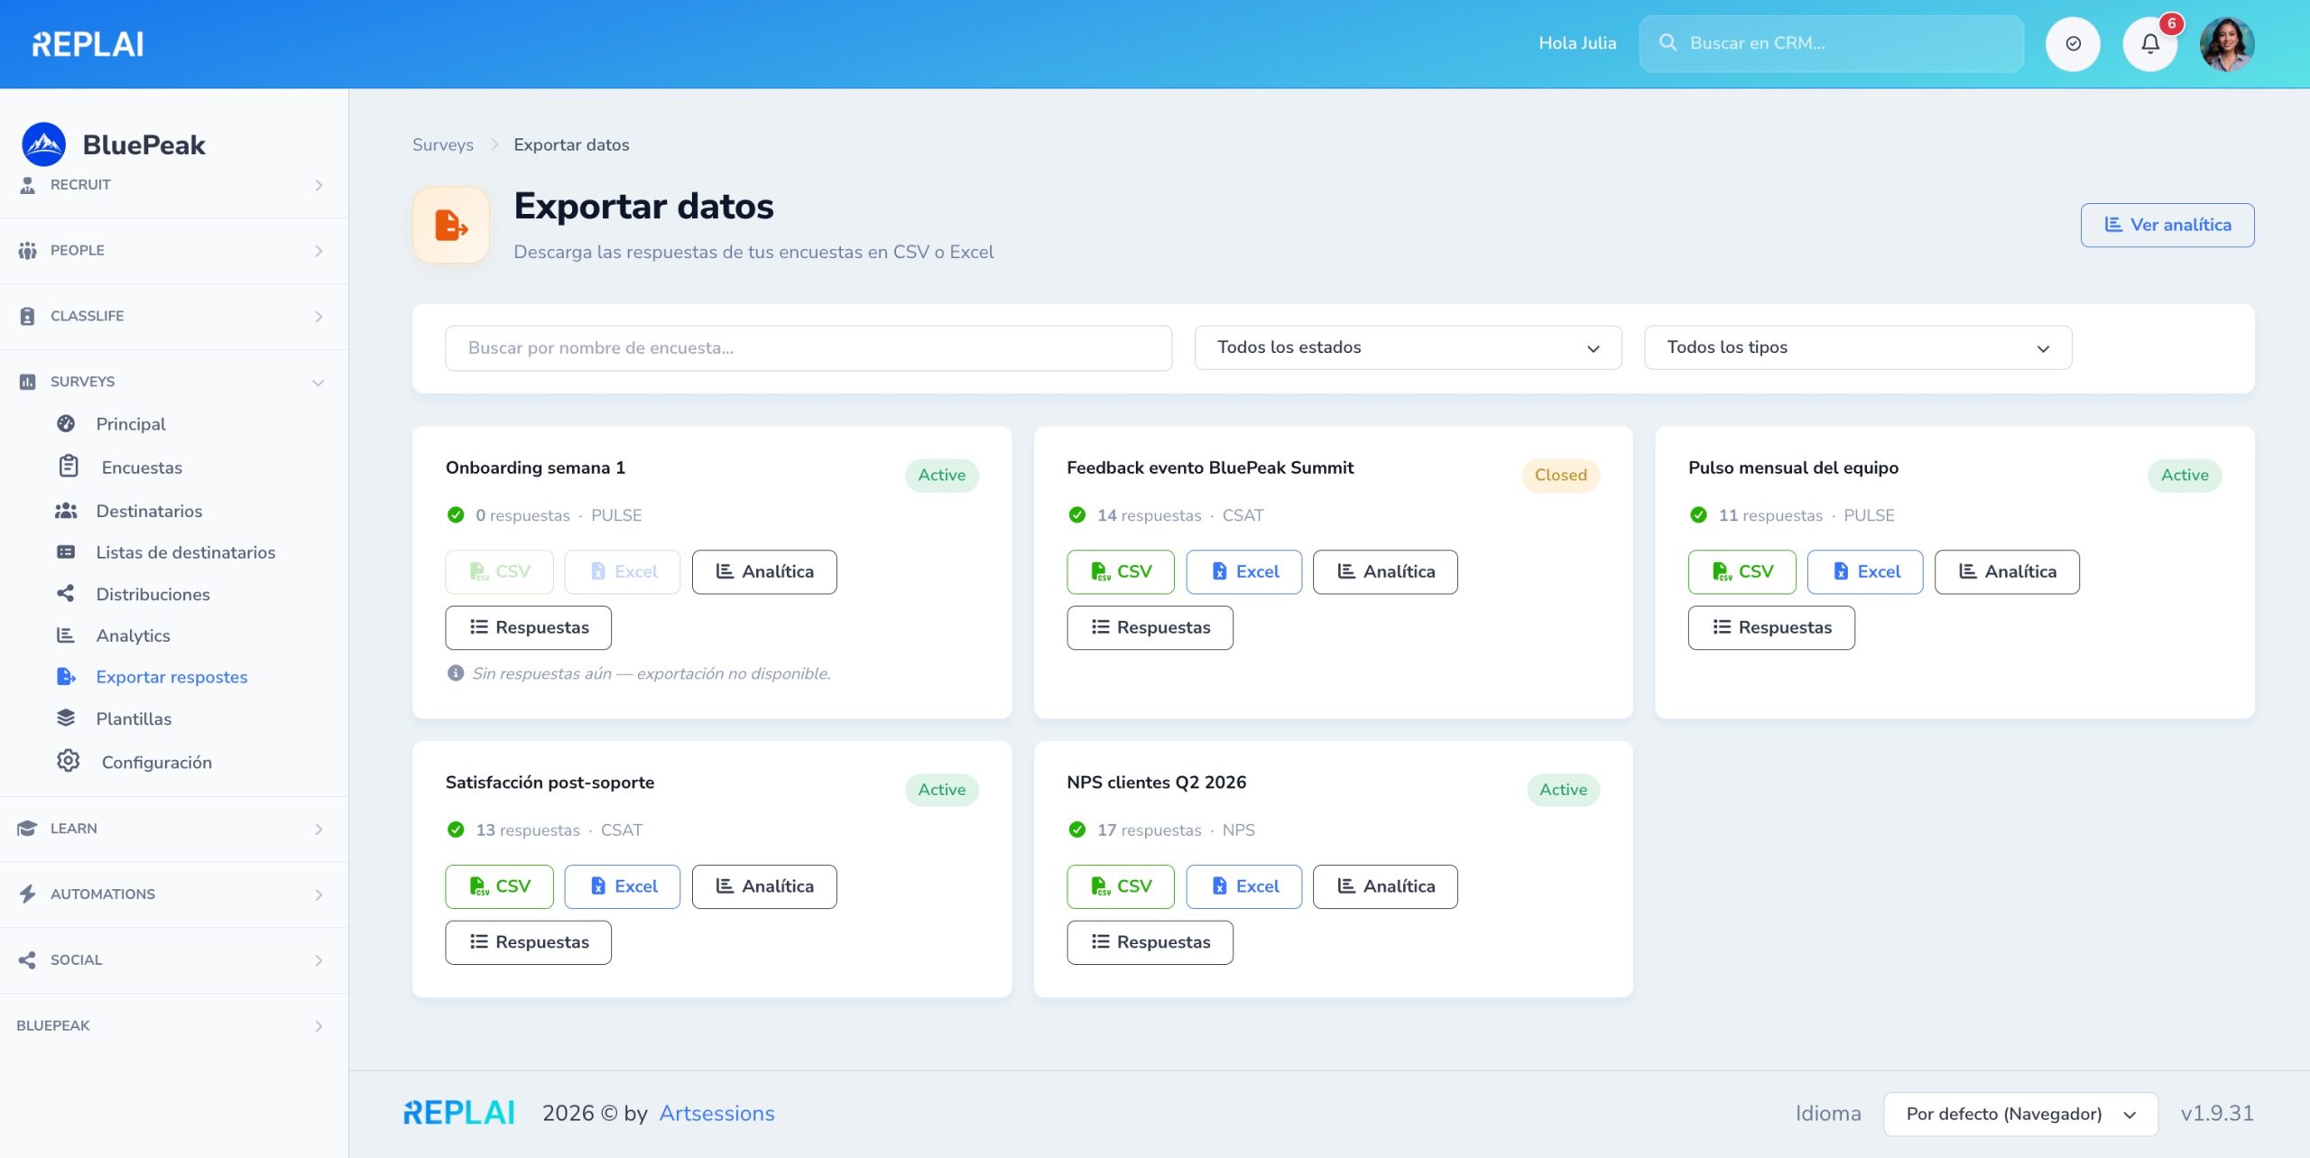This screenshot has height=1158, width=2310.
Task: Select Analytics in the Surveys menu
Action: point(133,635)
